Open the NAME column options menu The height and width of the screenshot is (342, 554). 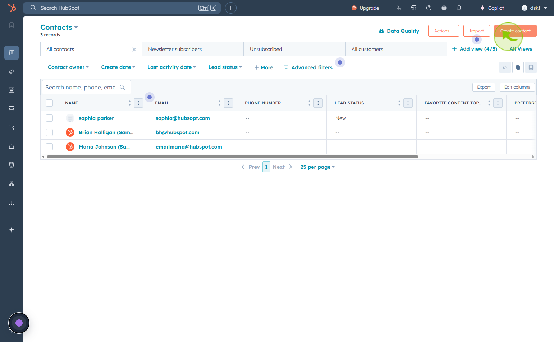(138, 103)
